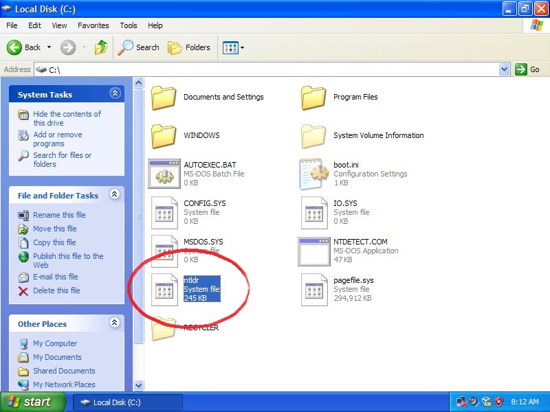This screenshot has width=550, height=412.
Task: Select the AUTOEXEC.BAT file icon
Action: pyautogui.click(x=164, y=174)
